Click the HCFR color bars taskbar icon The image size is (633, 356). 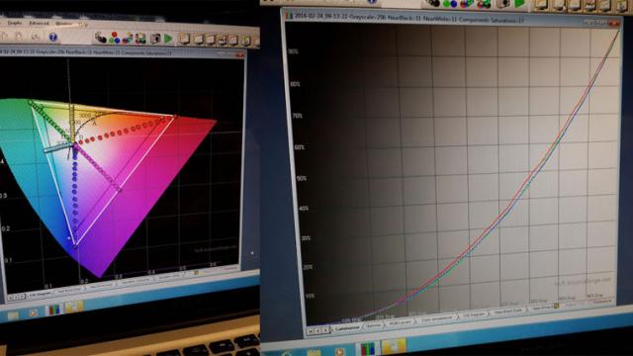coord(54,310)
